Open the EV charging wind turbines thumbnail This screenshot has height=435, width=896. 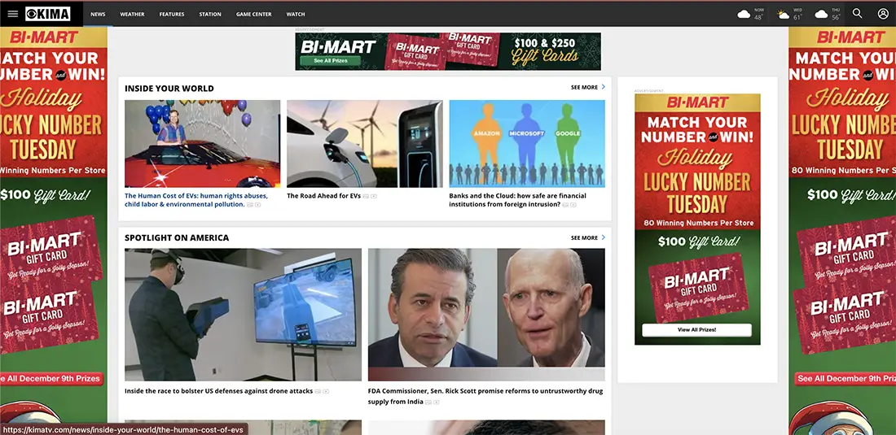[x=365, y=144]
